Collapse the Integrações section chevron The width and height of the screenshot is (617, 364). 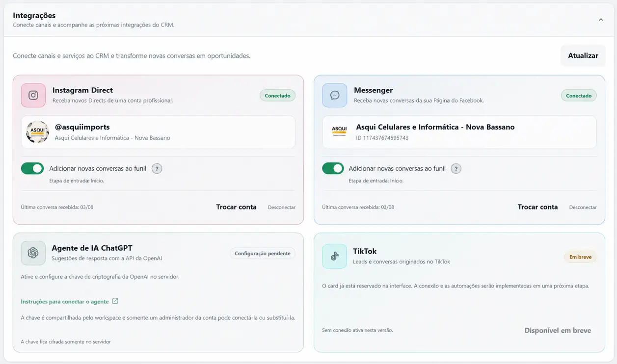tap(601, 20)
